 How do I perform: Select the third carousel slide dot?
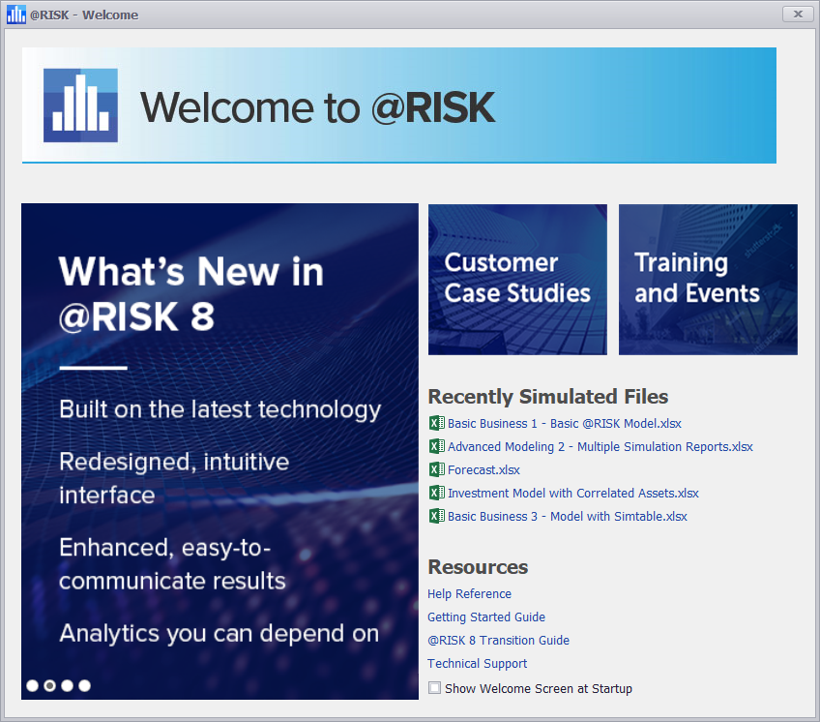pos(67,685)
